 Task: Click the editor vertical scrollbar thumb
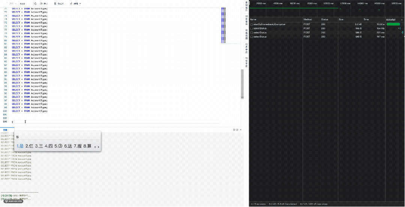(242, 84)
